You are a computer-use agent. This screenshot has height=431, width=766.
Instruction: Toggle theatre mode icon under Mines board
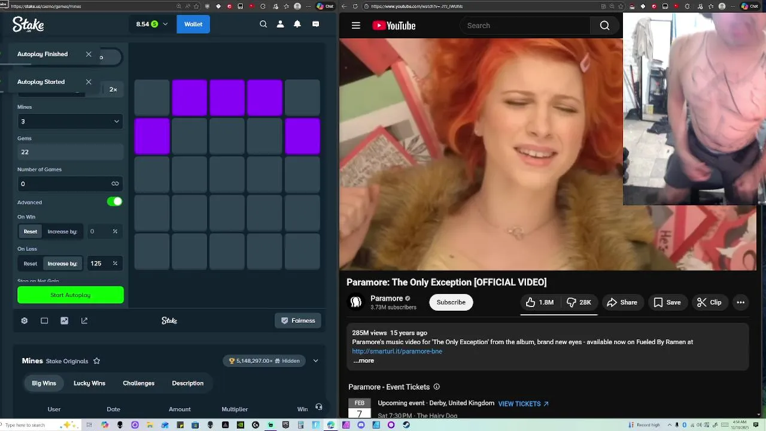[44, 321]
